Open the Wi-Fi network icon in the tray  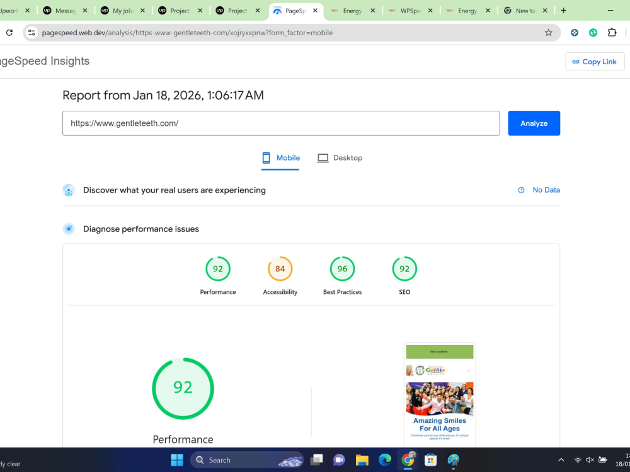tap(577, 460)
